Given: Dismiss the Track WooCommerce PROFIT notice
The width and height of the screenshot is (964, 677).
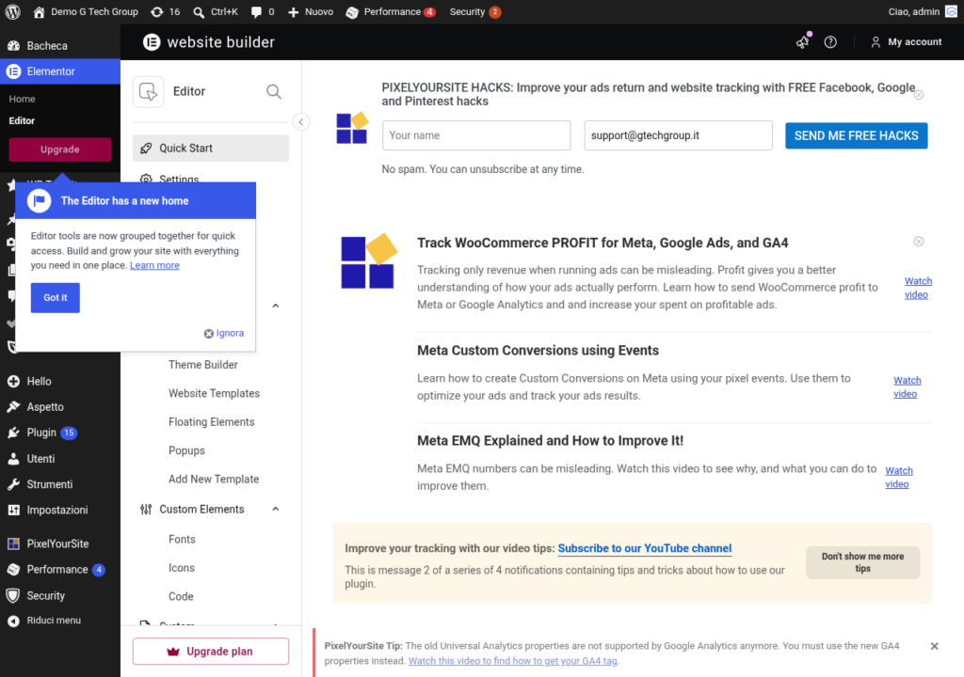Looking at the screenshot, I should [919, 242].
